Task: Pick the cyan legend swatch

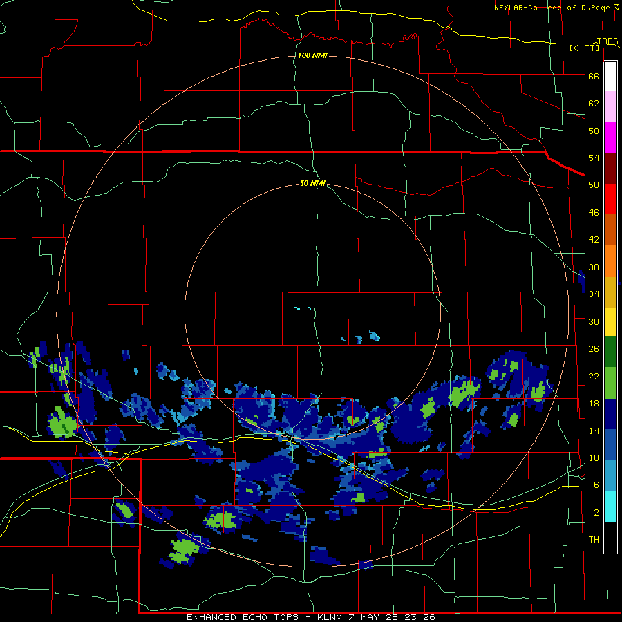Action: pos(610,507)
